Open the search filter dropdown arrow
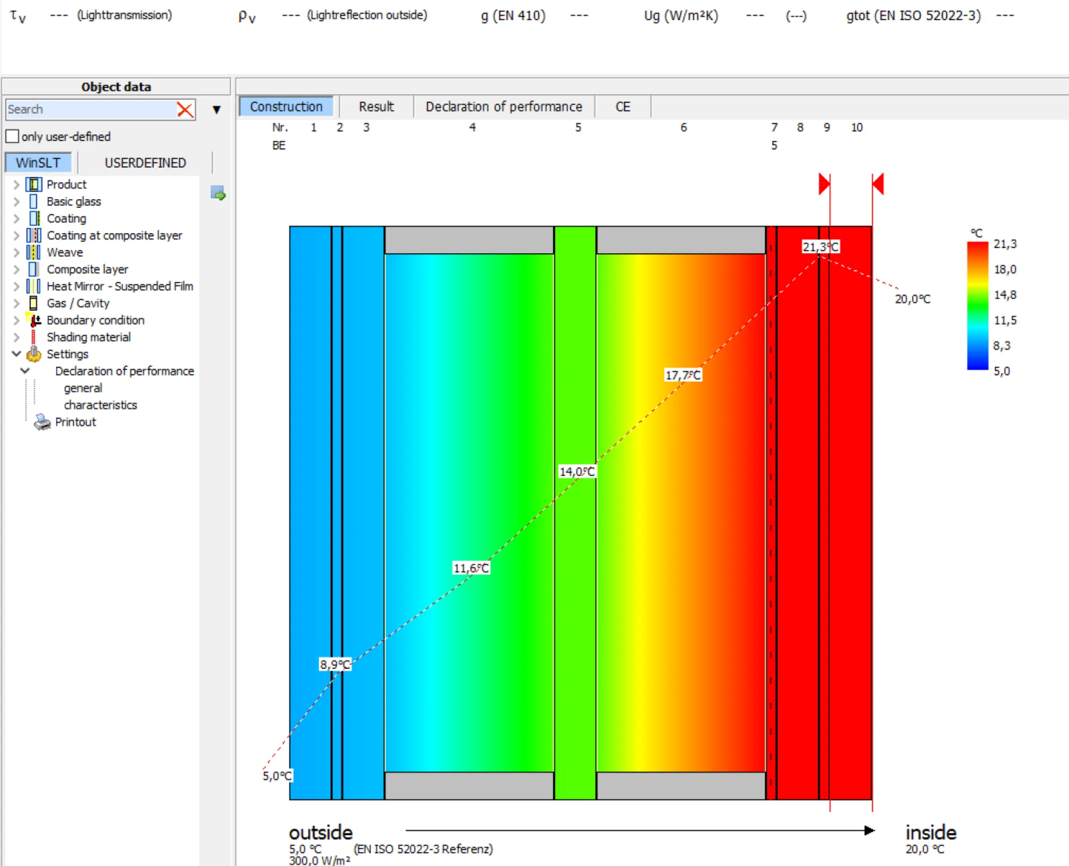This screenshot has height=866, width=1069. click(x=217, y=109)
